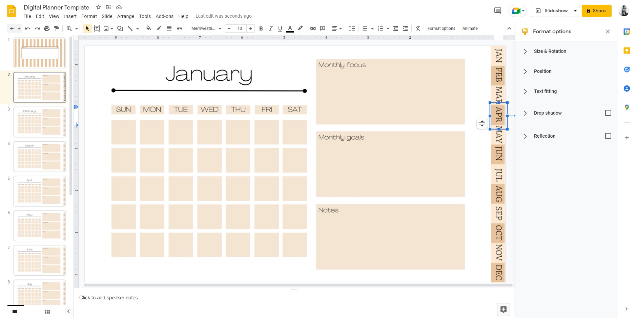Open the Text color picker

290,28
